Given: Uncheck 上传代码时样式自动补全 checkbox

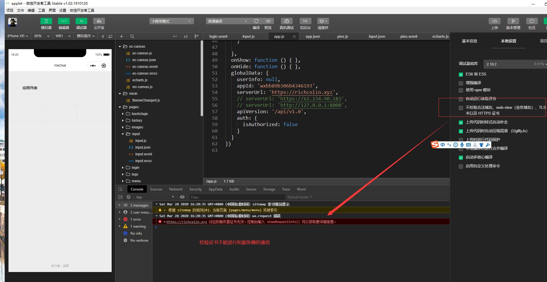Looking at the screenshot, I should tap(461, 122).
